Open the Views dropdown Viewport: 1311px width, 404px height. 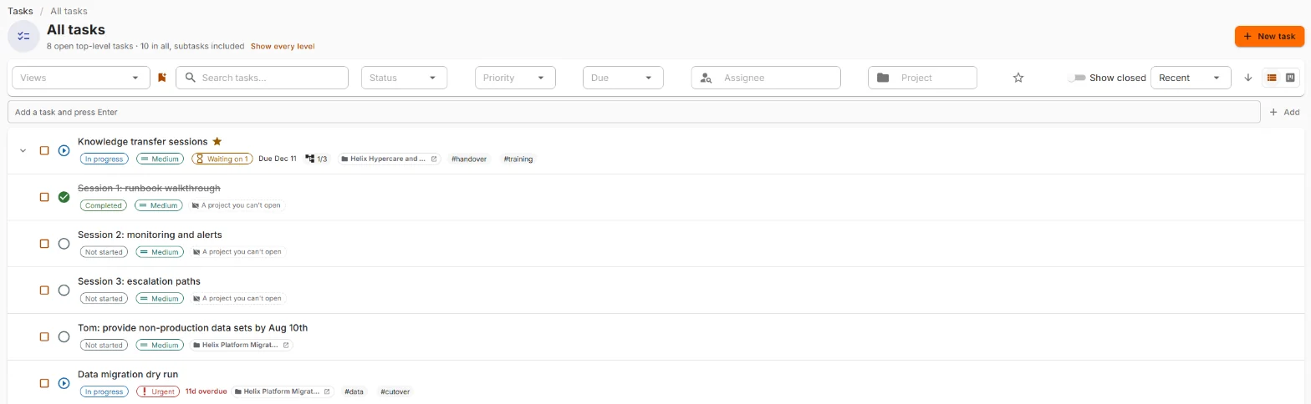tap(81, 78)
